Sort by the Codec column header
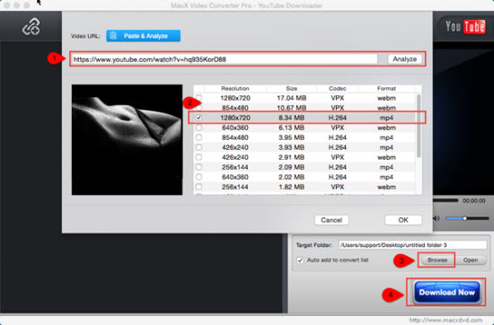The width and height of the screenshot is (494, 325). (x=338, y=89)
